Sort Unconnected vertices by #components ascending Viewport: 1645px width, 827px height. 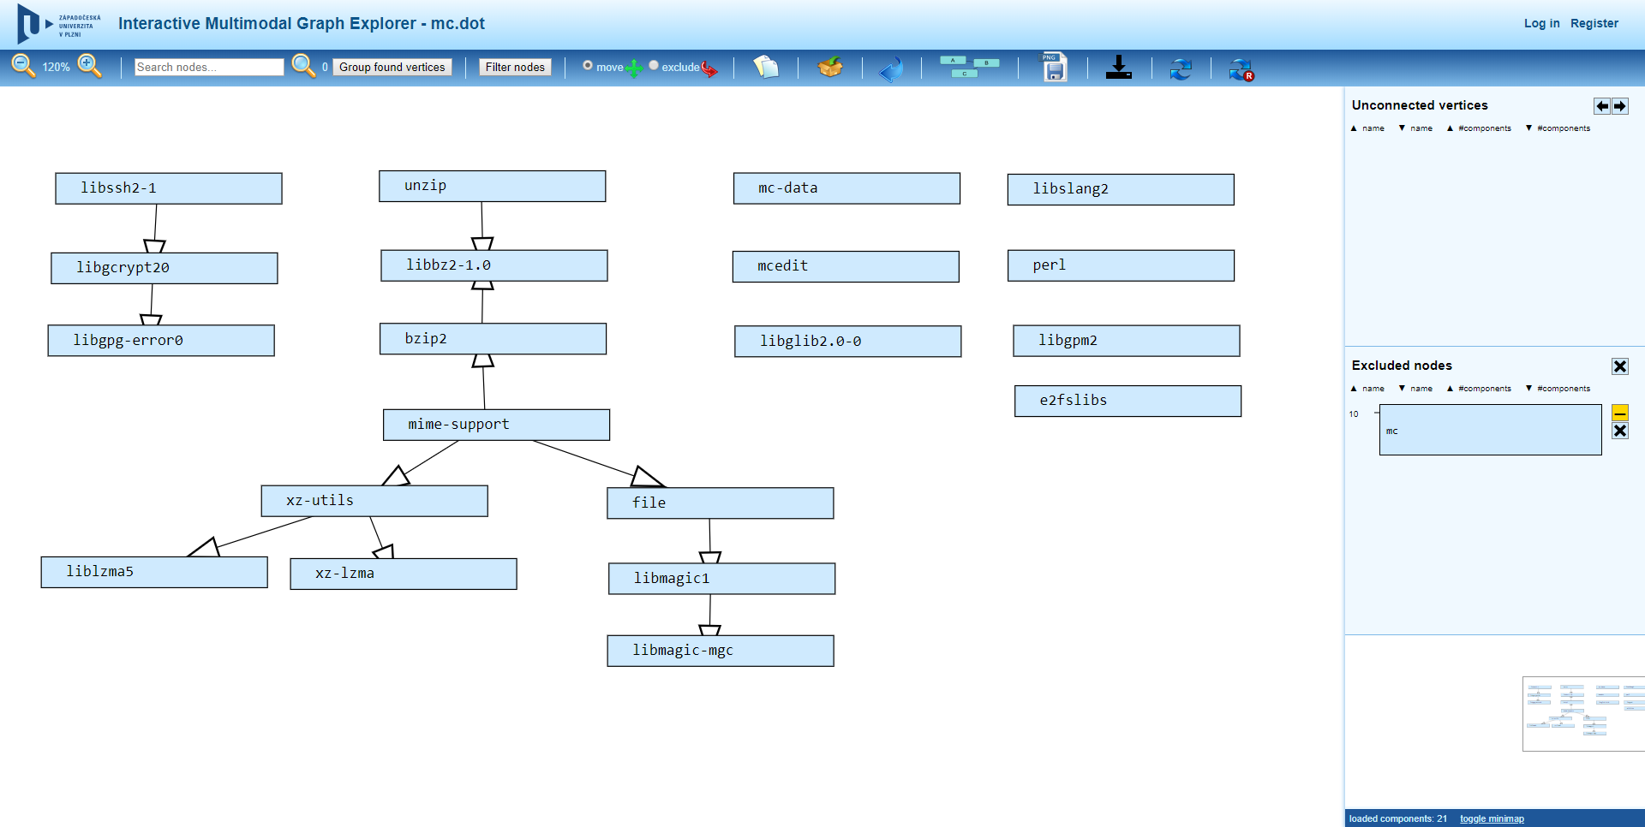point(1479,128)
